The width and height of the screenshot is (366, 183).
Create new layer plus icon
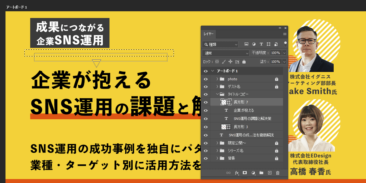click(269, 173)
